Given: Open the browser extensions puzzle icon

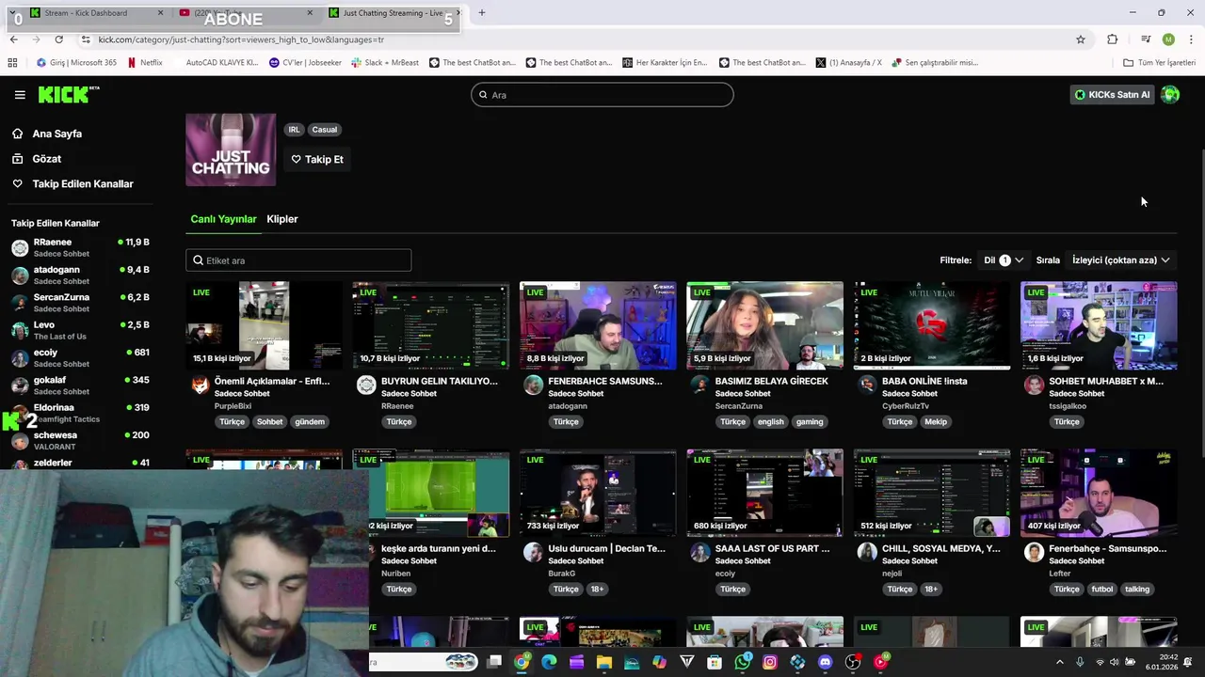Looking at the screenshot, I should click(x=1112, y=39).
